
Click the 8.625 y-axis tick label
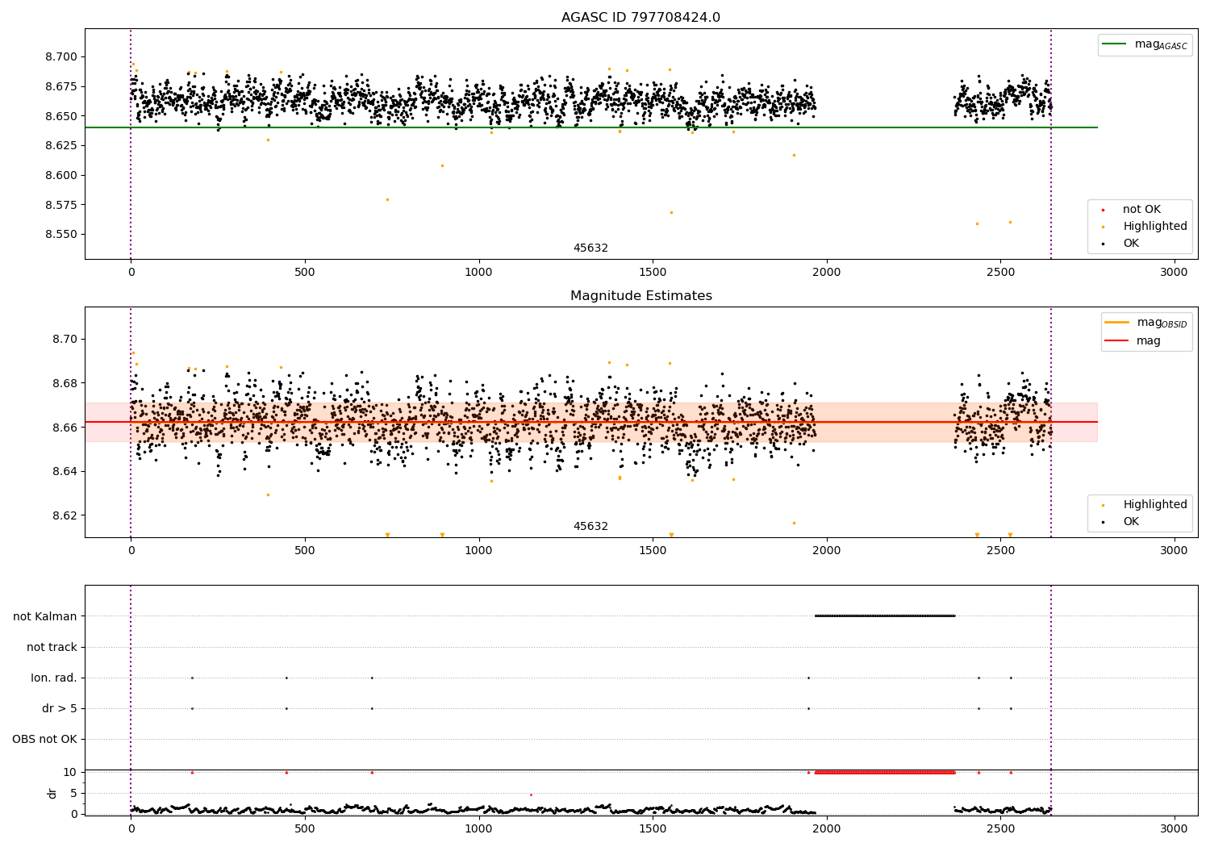(x=61, y=146)
